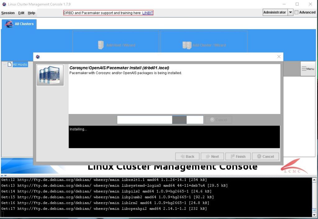Enable the Advanced checkbox

(297, 12)
